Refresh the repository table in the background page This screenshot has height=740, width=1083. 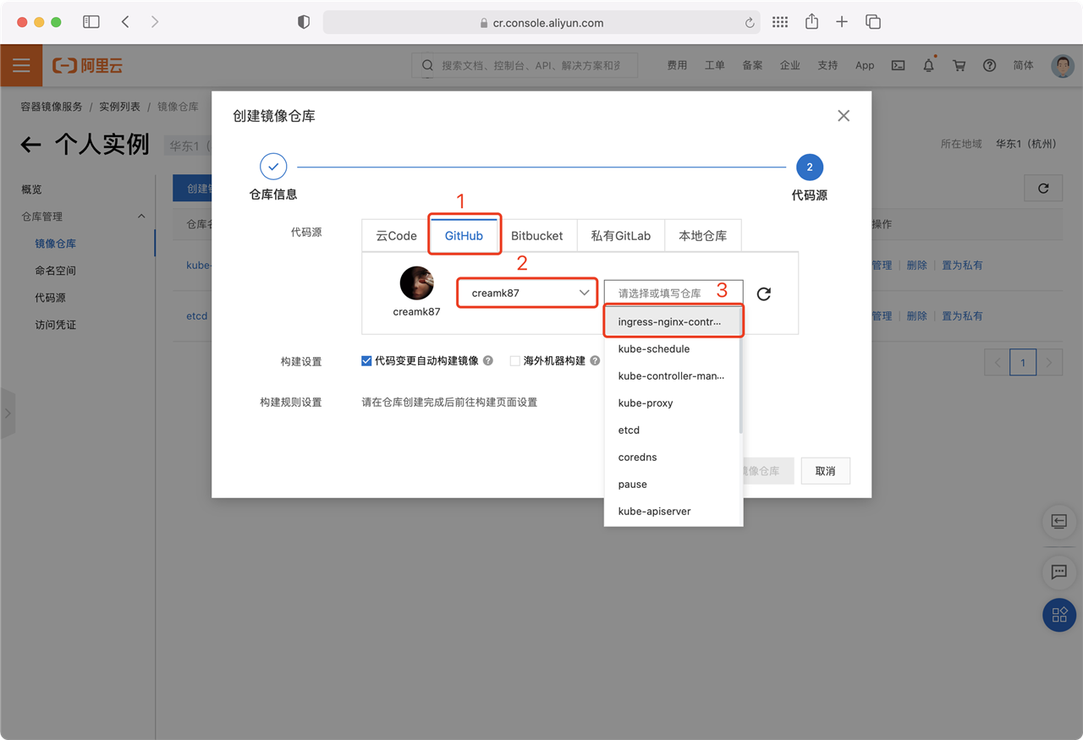tap(1043, 189)
